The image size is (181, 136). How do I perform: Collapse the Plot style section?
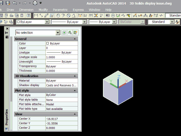75,91
